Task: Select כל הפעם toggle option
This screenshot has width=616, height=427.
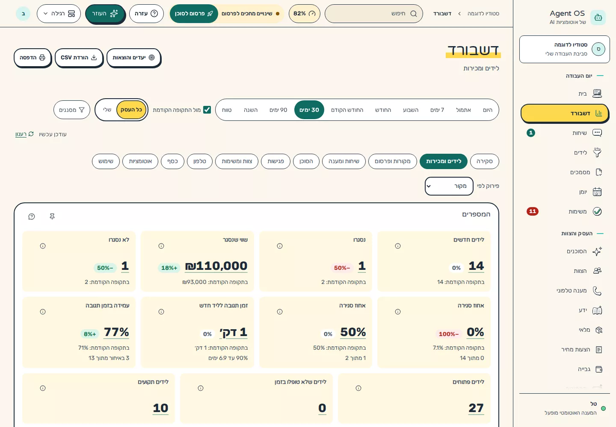Action: click(131, 110)
